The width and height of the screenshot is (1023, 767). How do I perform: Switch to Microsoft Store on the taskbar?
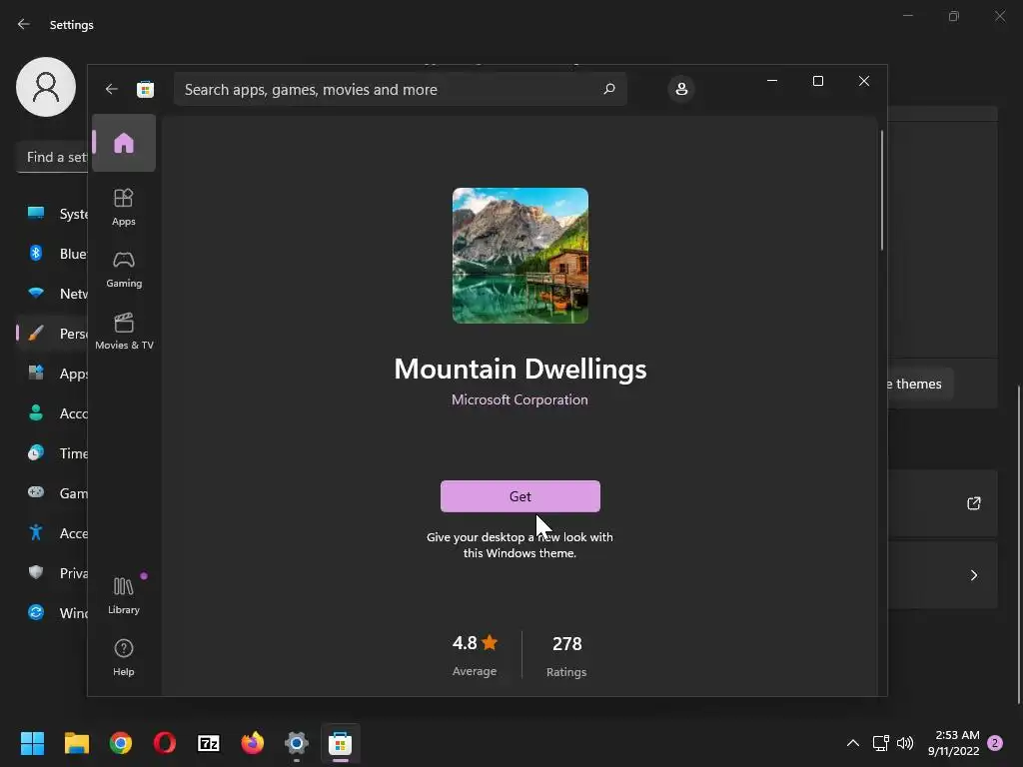coord(341,743)
